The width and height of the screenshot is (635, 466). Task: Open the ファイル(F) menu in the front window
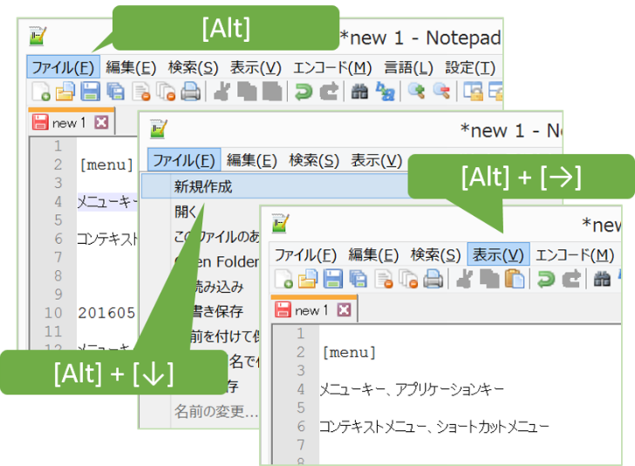(305, 255)
